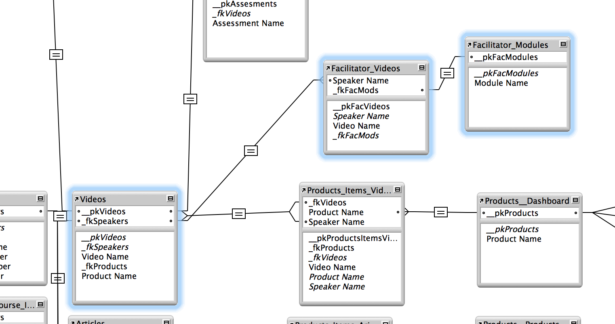Collapse the Products_Items_Vid... table occurrence
This screenshot has width=615, height=324.
(x=398, y=189)
